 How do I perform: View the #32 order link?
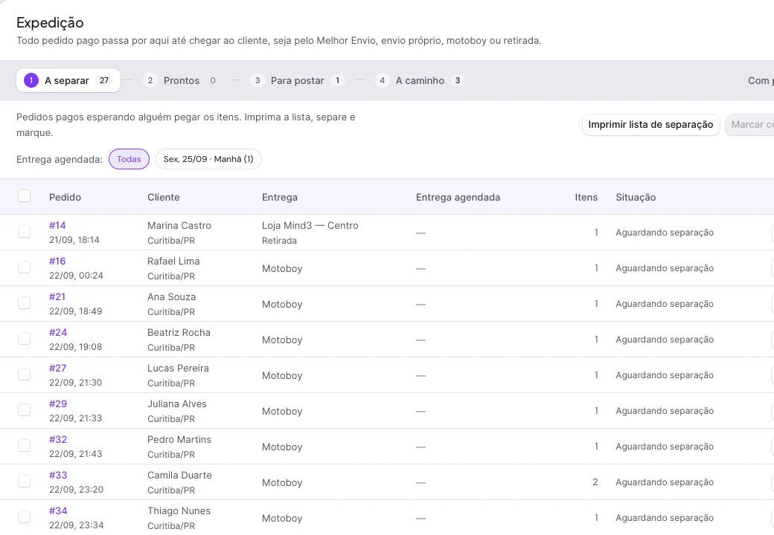(x=58, y=439)
